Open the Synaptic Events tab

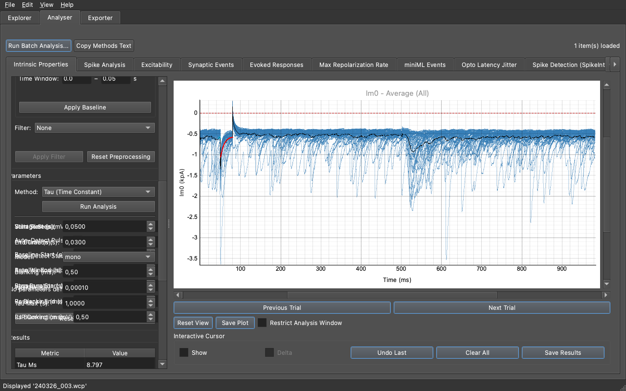211,65
